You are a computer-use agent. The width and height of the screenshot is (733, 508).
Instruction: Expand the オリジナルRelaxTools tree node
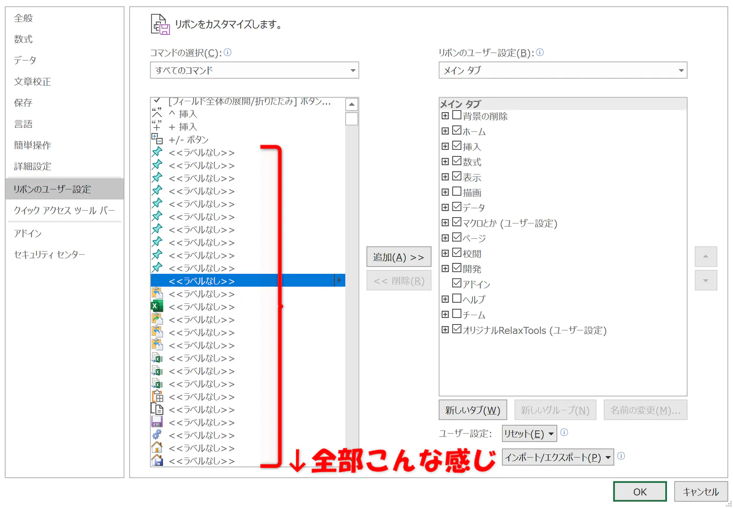445,330
